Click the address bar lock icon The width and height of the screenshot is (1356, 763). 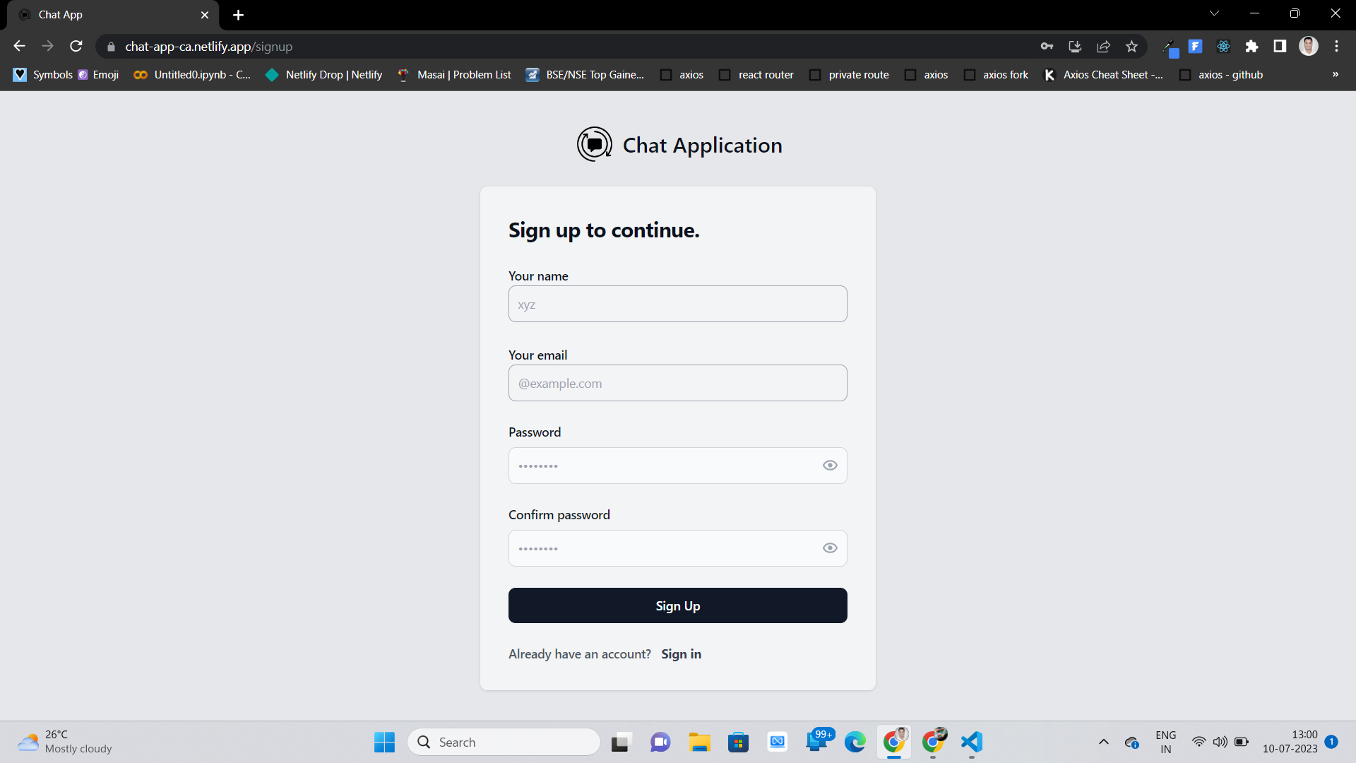[x=112, y=47]
